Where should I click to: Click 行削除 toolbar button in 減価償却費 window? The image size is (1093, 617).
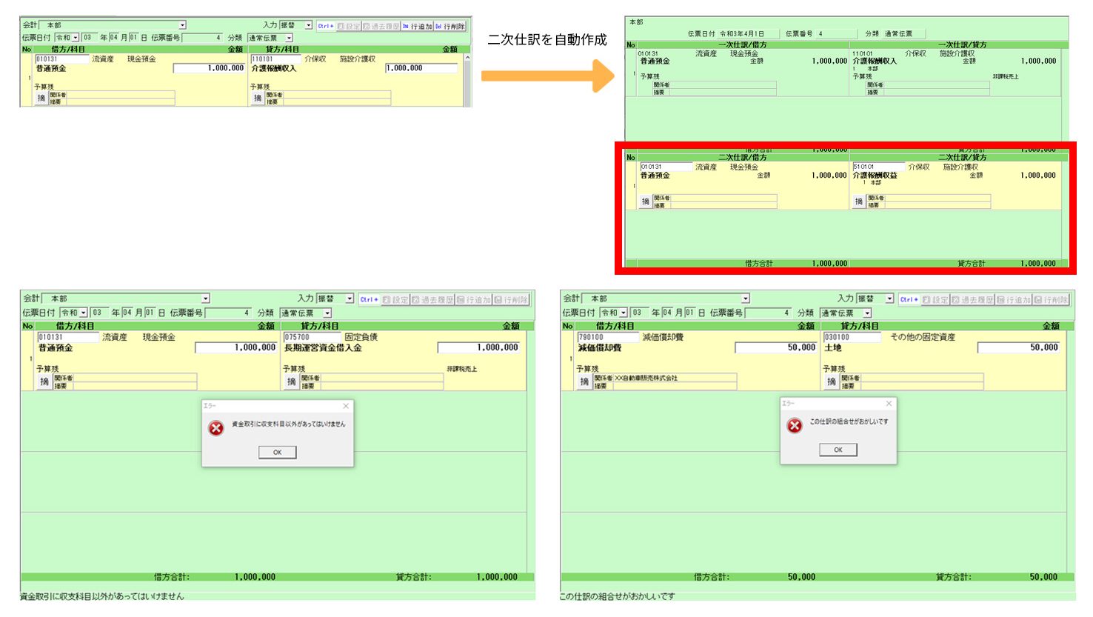click(1052, 300)
